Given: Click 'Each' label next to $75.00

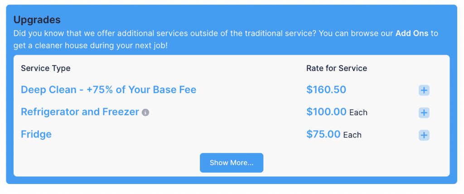Looking at the screenshot, I should (x=353, y=135).
